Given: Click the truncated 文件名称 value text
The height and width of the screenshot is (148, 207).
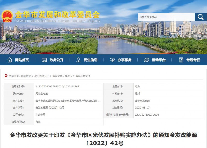Looking at the screenshot, I should [x=68, y=101].
